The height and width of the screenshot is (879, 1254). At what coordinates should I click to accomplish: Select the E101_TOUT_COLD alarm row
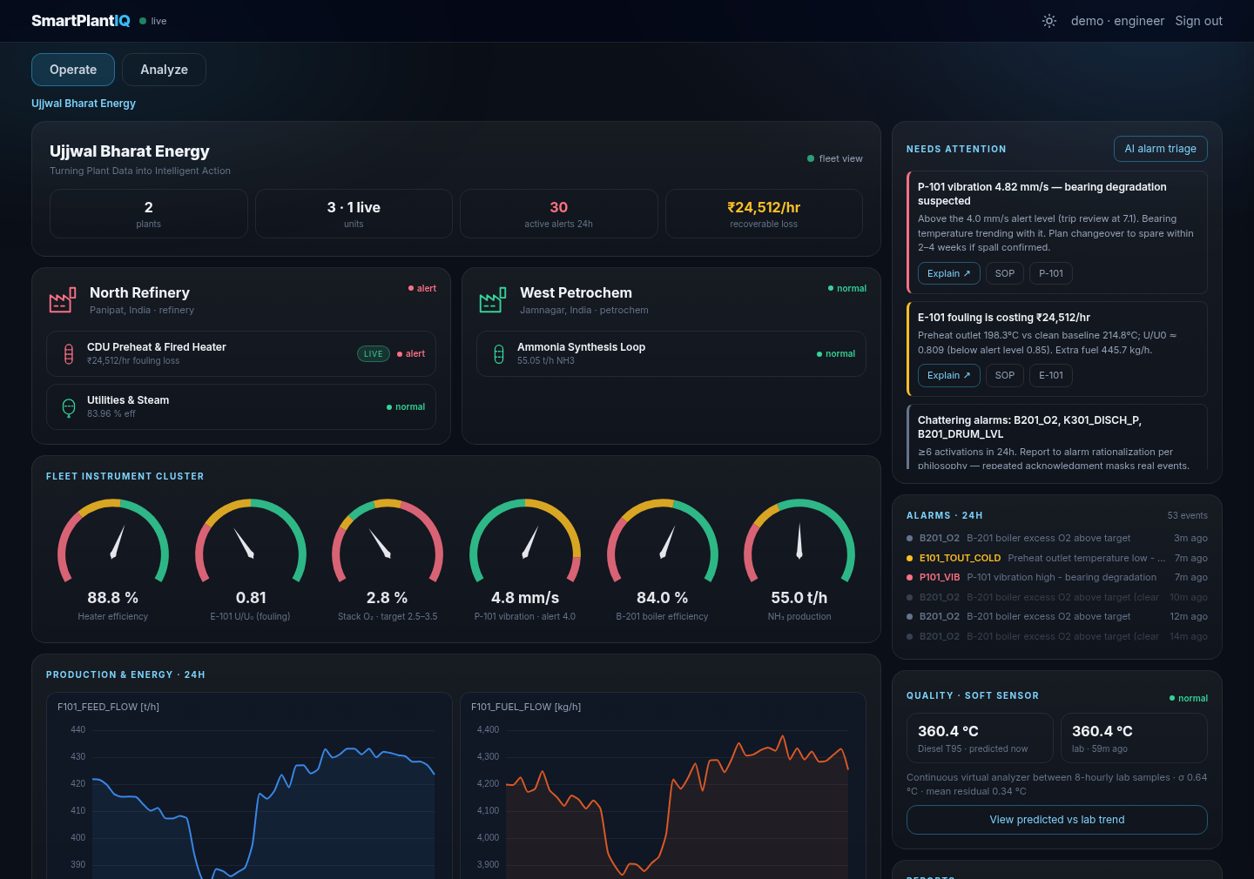click(x=1057, y=558)
